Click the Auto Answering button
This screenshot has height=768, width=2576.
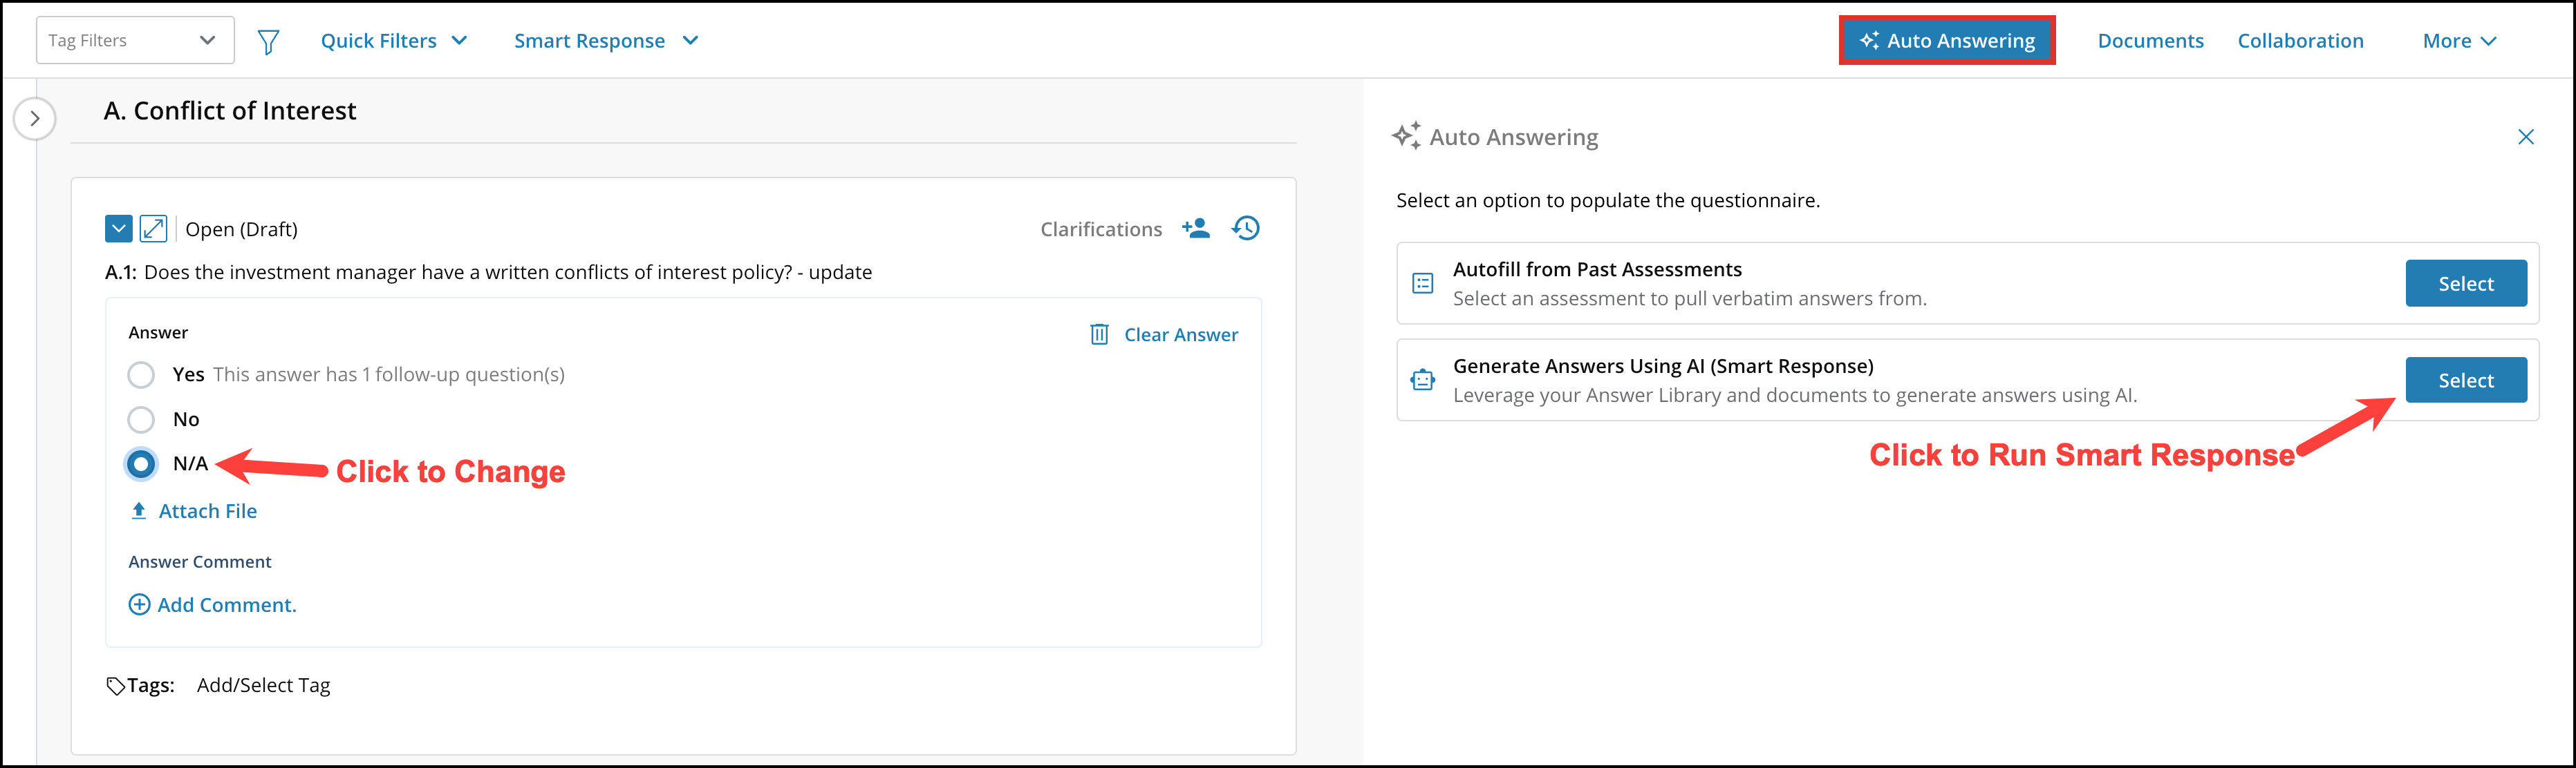coord(1947,41)
